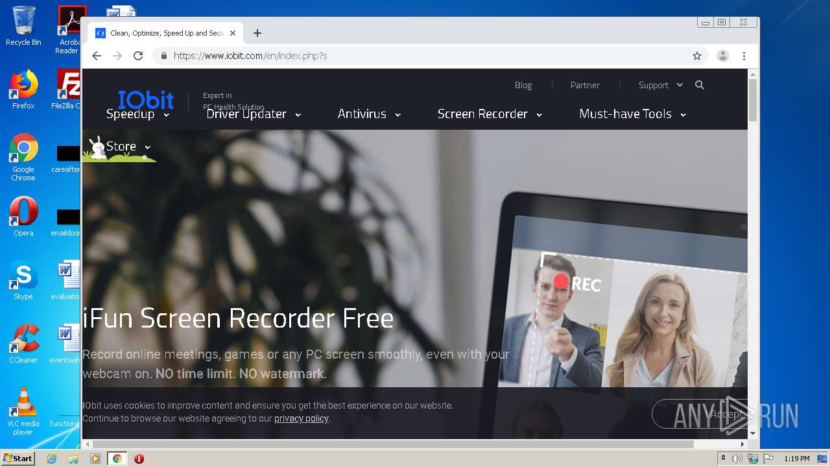Open VLC media player shortcut
This screenshot has height=467, width=830.
point(23,412)
